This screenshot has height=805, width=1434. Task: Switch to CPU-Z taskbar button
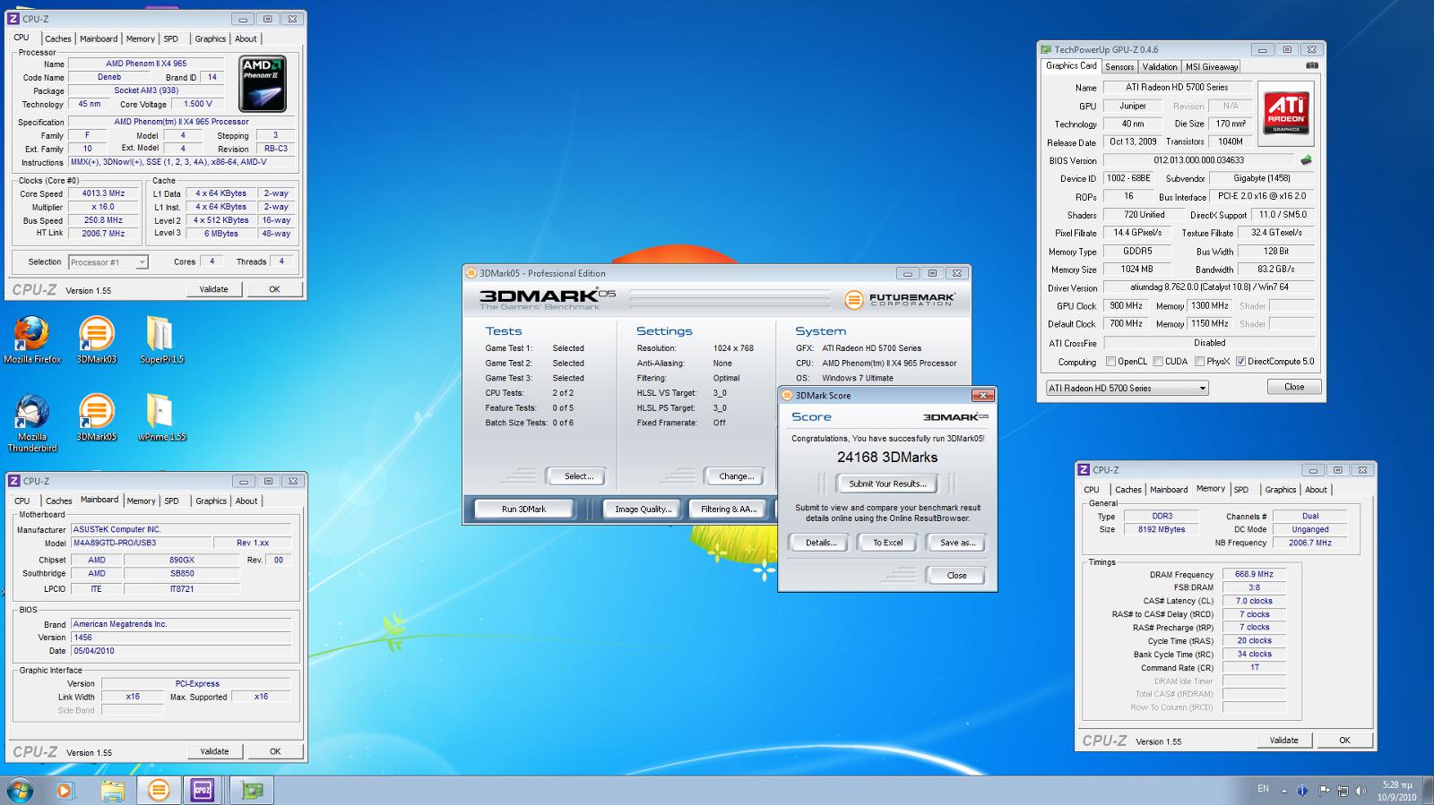203,791
